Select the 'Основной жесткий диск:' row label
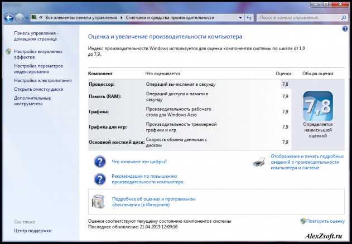Viewport: 352px width, 244px height. click(117, 142)
